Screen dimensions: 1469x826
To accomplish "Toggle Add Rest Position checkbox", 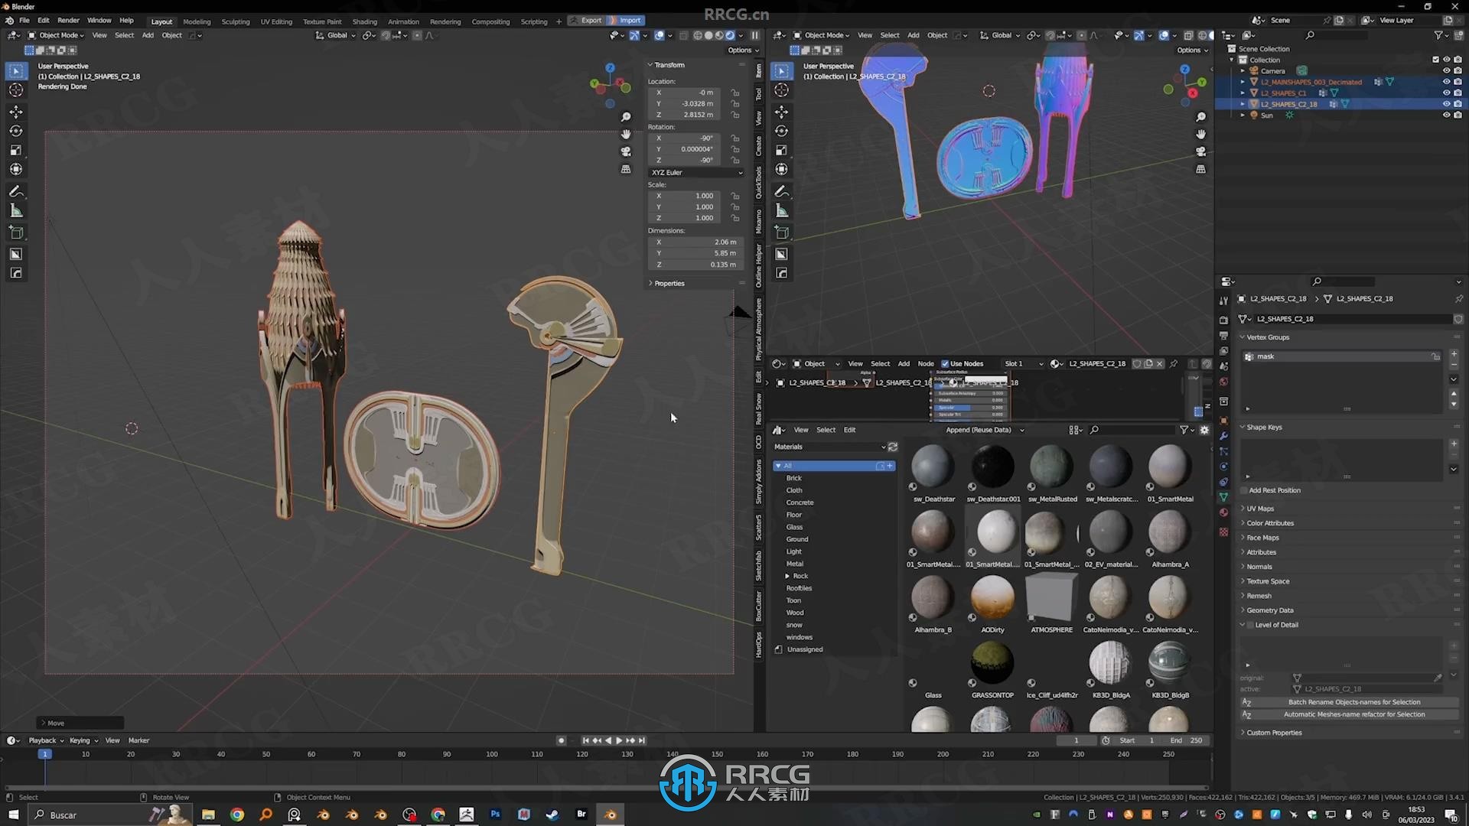I will [x=1244, y=490].
